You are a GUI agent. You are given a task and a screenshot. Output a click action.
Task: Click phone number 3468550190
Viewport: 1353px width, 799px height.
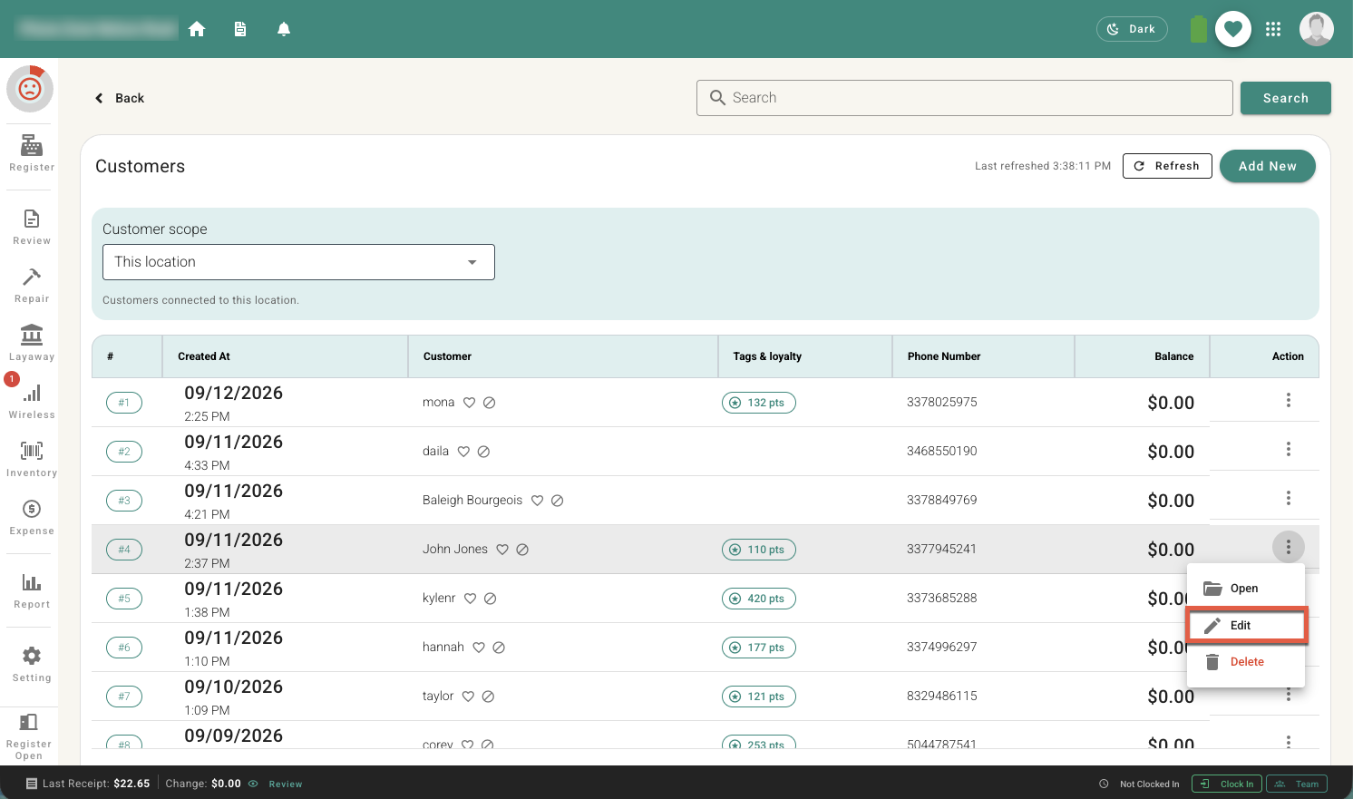click(942, 451)
